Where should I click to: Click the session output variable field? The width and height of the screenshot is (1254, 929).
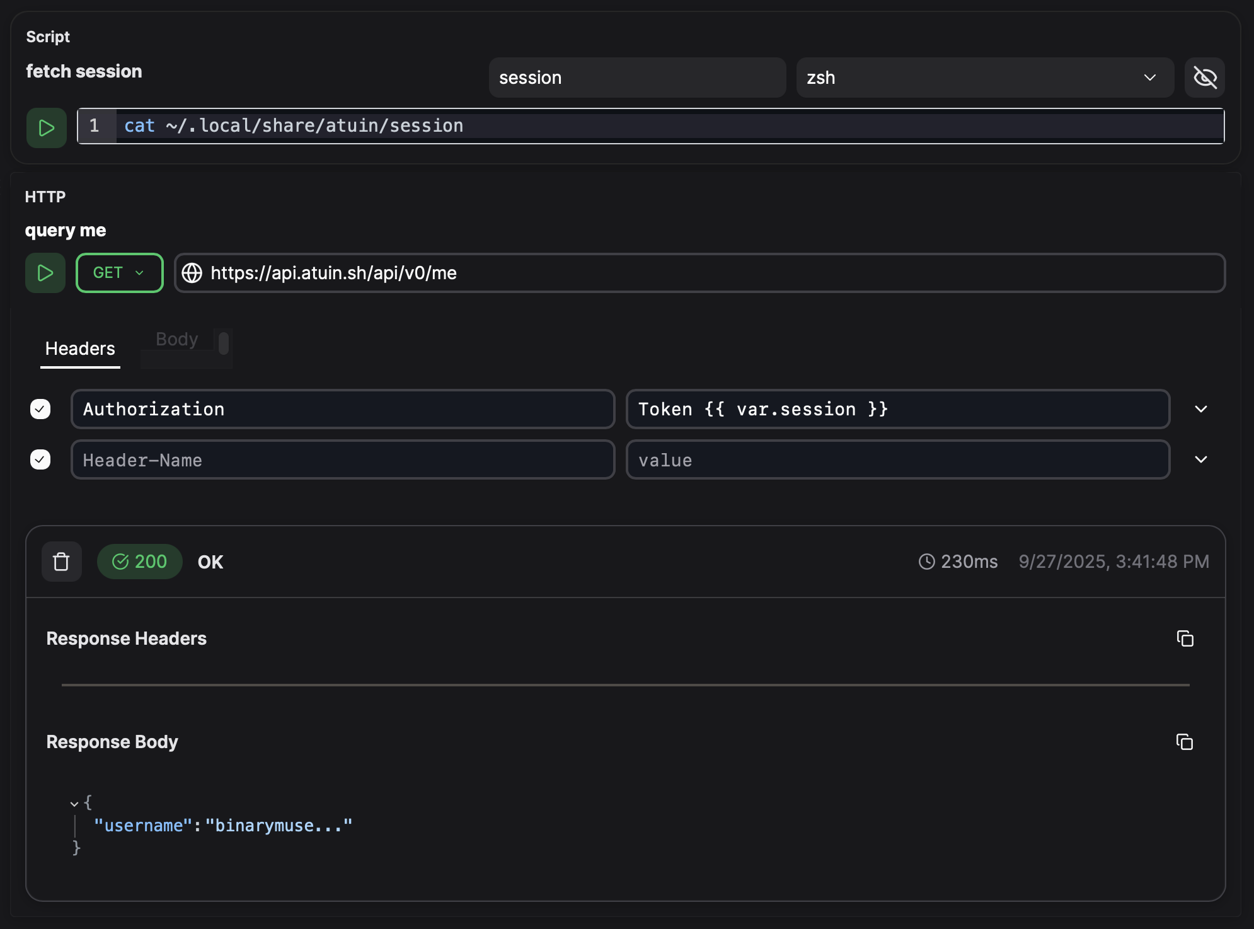tap(636, 78)
